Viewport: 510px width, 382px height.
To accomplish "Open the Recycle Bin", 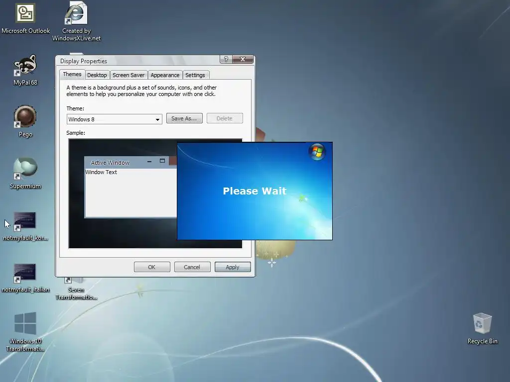I will pyautogui.click(x=482, y=328).
